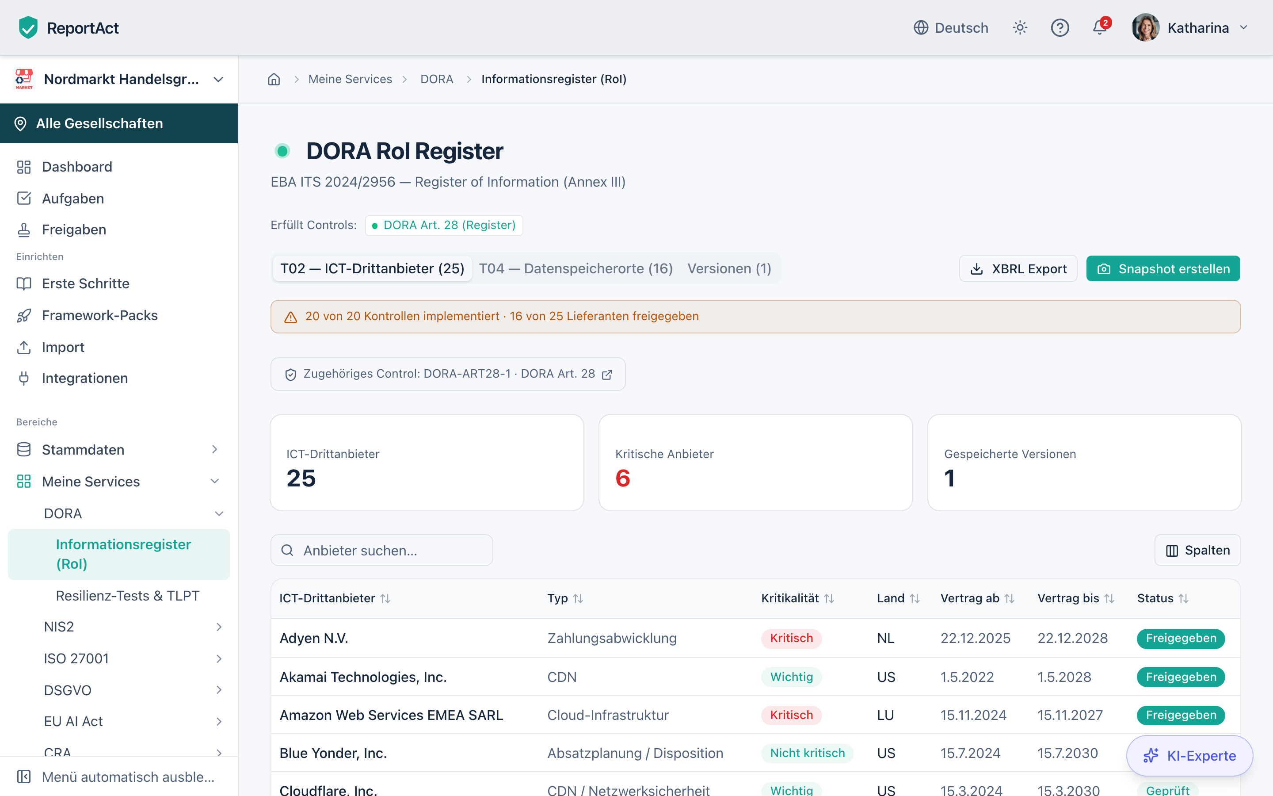Open the Katharina user menu chevron
This screenshot has width=1273, height=796.
pos(1243,27)
